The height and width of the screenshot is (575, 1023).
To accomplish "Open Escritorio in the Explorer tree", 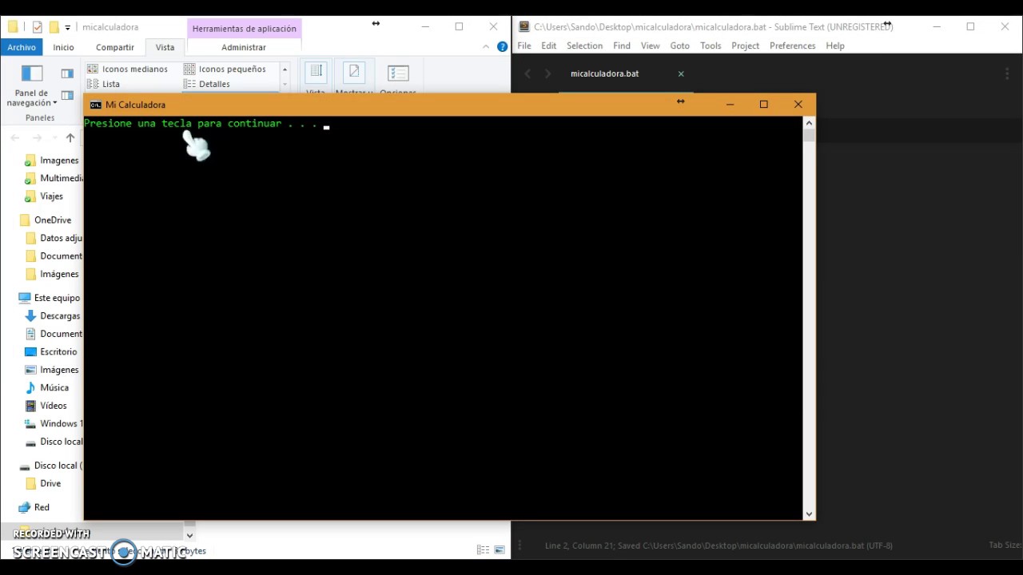I will (x=51, y=351).
